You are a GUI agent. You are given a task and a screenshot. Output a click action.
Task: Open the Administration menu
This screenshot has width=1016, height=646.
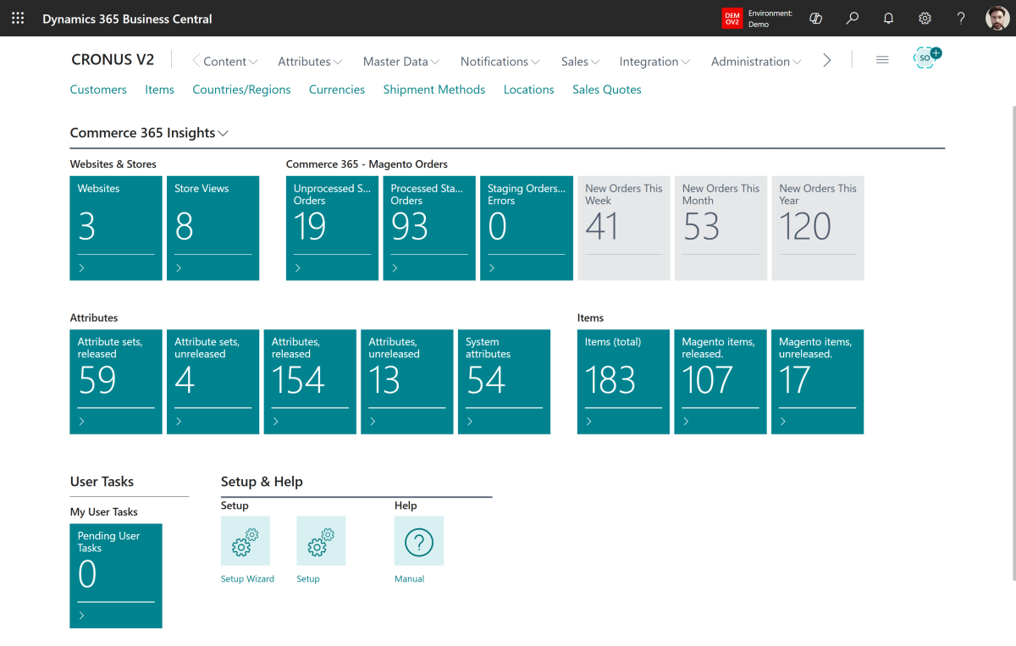(x=755, y=61)
